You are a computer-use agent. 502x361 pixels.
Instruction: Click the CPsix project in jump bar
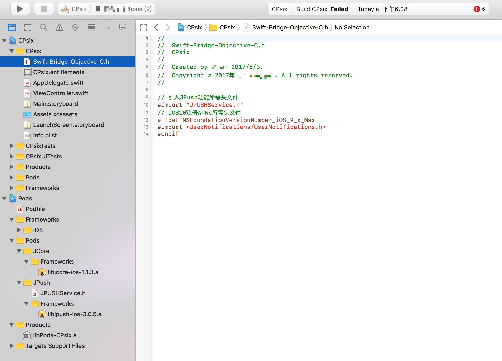pos(190,27)
